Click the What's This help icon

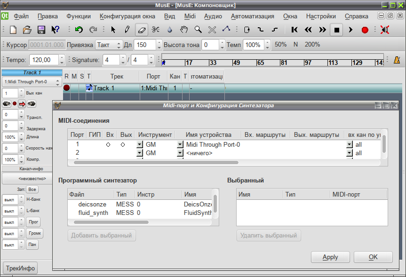point(55,30)
